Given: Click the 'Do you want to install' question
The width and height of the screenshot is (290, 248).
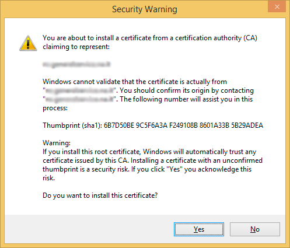Looking at the screenshot, I should click(100, 195).
